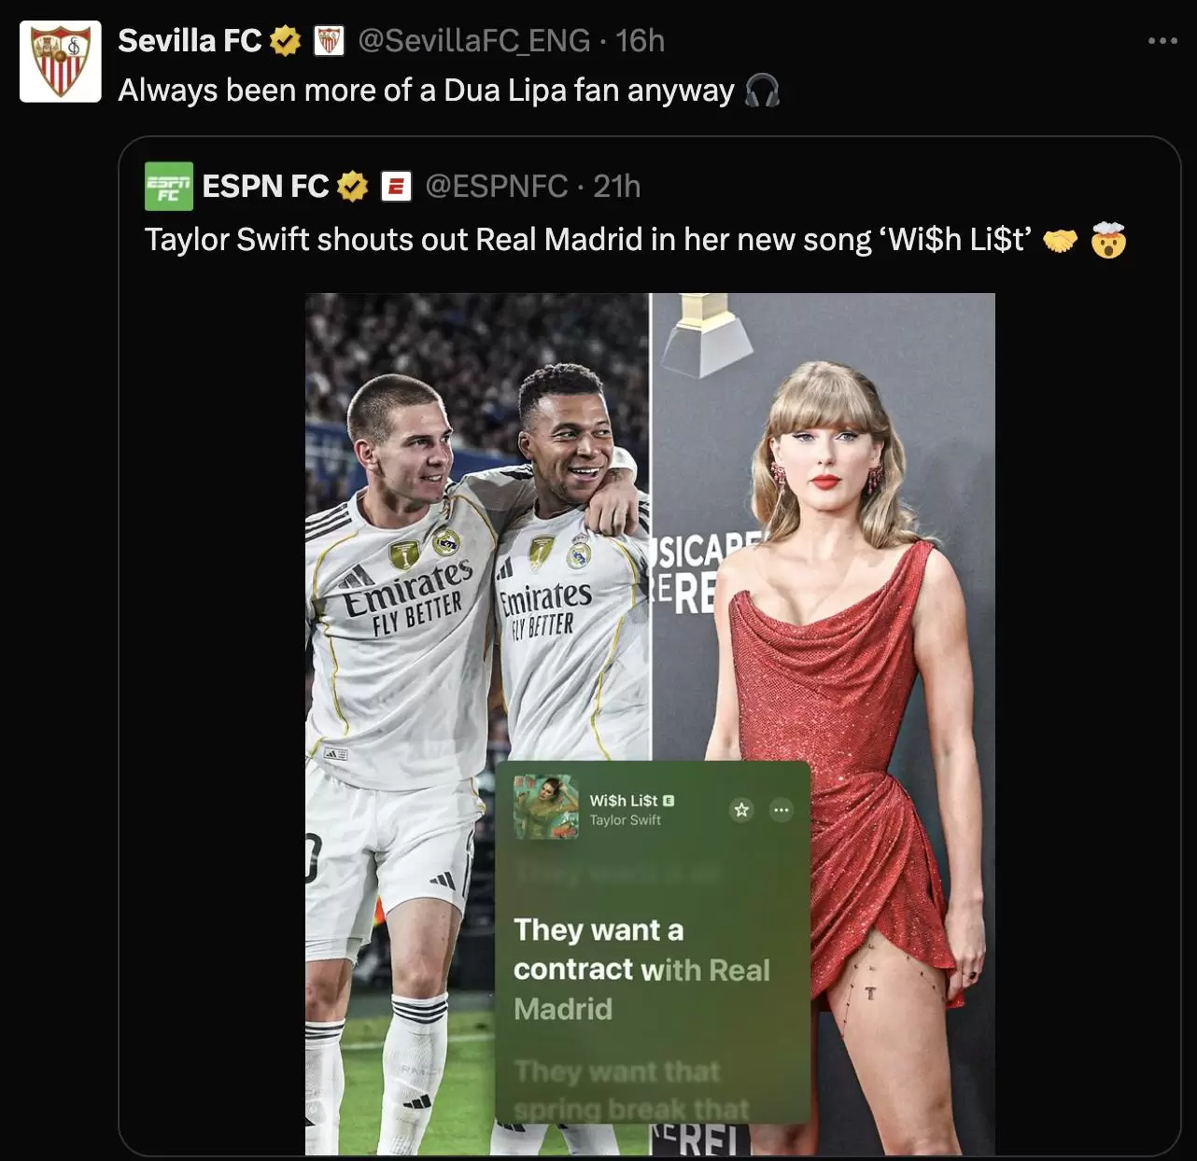Screen dimensions: 1197x1161
Task: Click the 21h timestamp on quoted tweet
Action: click(617, 187)
